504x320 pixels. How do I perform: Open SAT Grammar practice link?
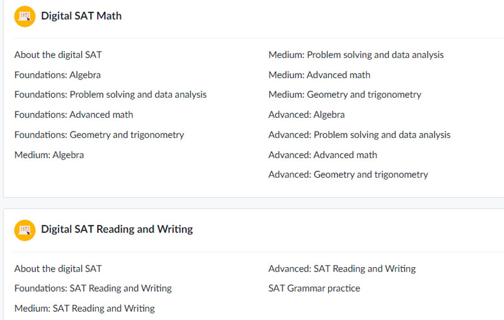(x=314, y=289)
